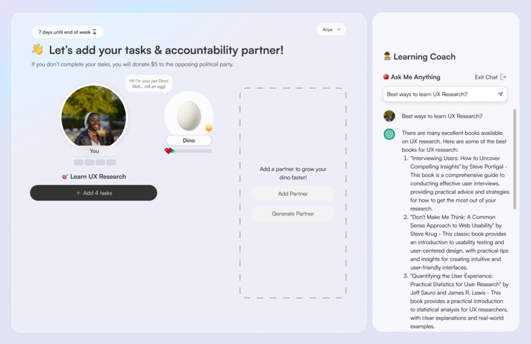
Task: Click the Dino egg image
Action: point(189,116)
